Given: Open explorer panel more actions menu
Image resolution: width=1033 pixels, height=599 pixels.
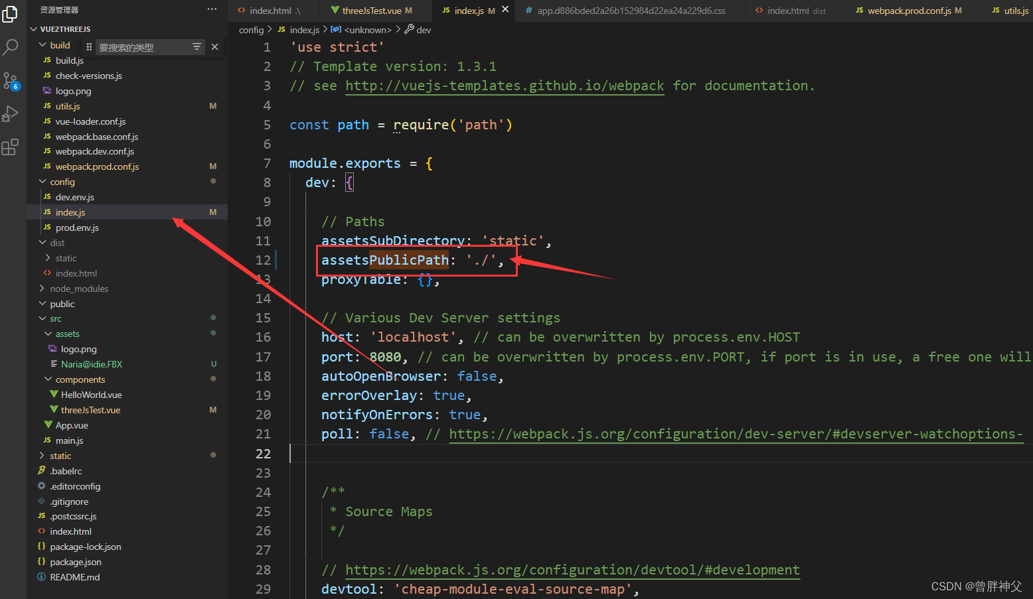Looking at the screenshot, I should click(x=212, y=9).
